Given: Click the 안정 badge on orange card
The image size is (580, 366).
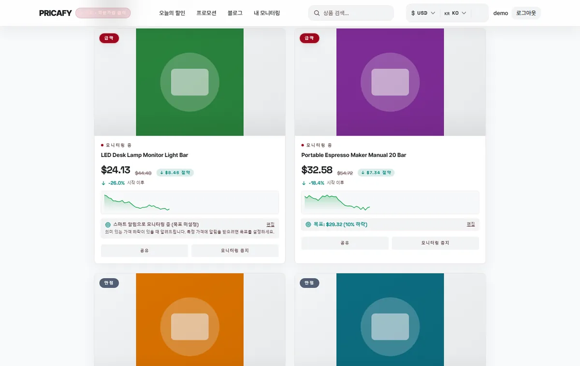Looking at the screenshot, I should click(x=109, y=283).
